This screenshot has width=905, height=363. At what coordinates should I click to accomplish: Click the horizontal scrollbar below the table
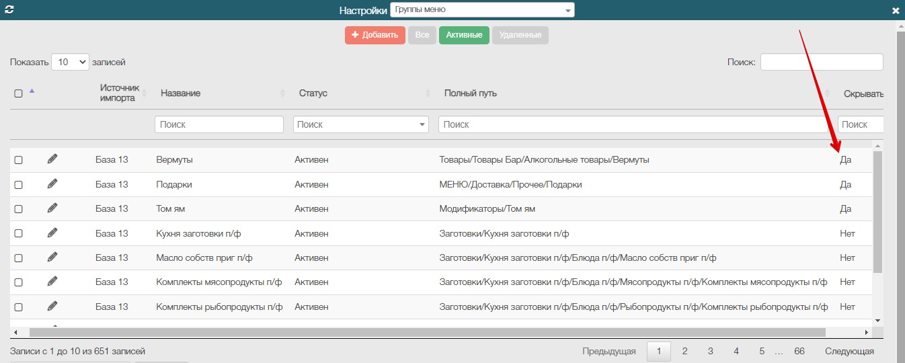(x=427, y=332)
